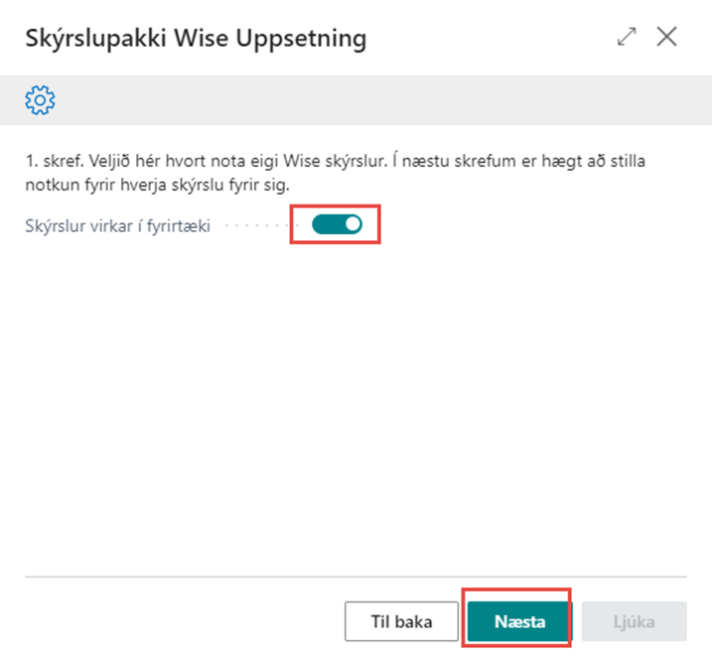
Task: Open the settings gear icon
Action: click(x=41, y=99)
